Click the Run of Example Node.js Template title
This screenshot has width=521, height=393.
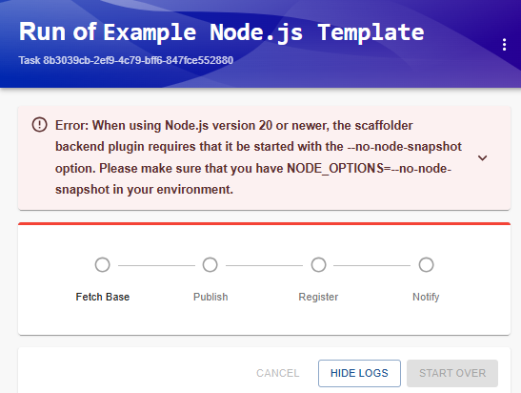[x=221, y=32]
